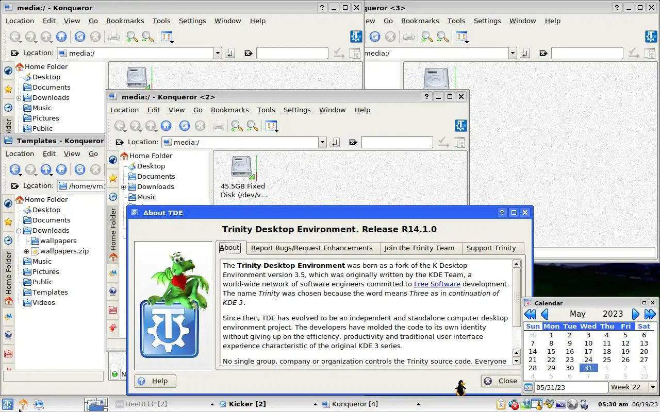Click the About text scrollbar thumb

coord(516,298)
